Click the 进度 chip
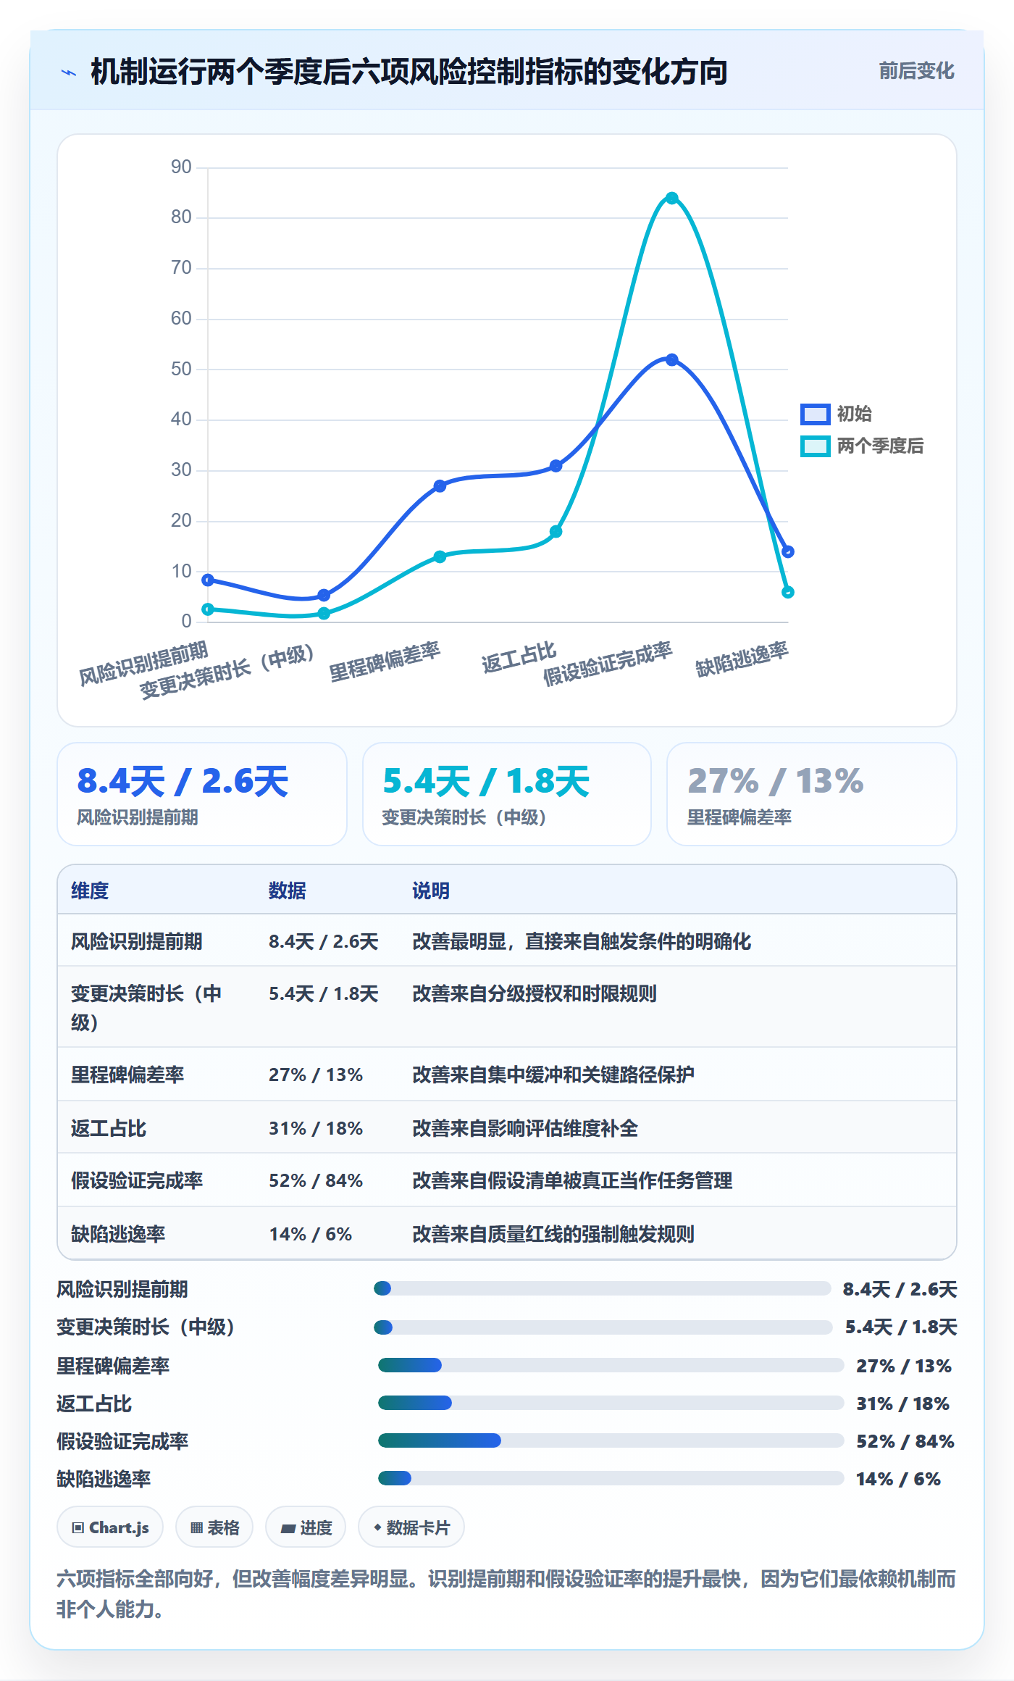Screen dimensions: 1014x1681 (x=306, y=1527)
